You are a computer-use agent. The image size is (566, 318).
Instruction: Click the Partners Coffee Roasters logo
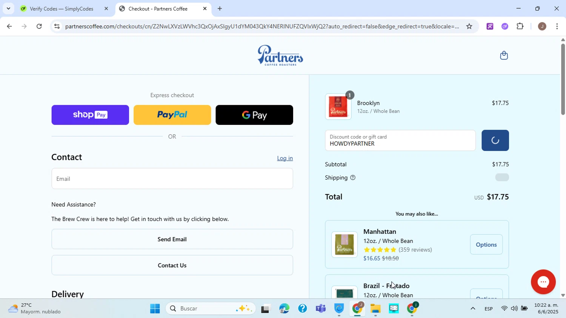pyautogui.click(x=280, y=55)
